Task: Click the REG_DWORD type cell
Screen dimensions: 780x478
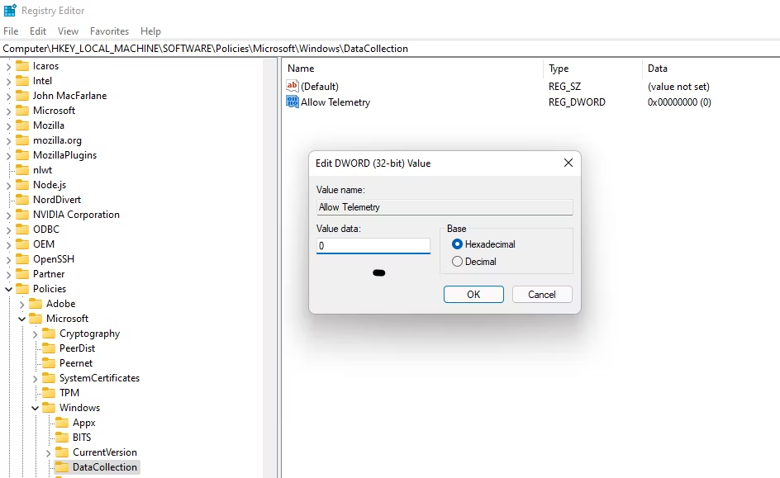Action: [x=577, y=102]
